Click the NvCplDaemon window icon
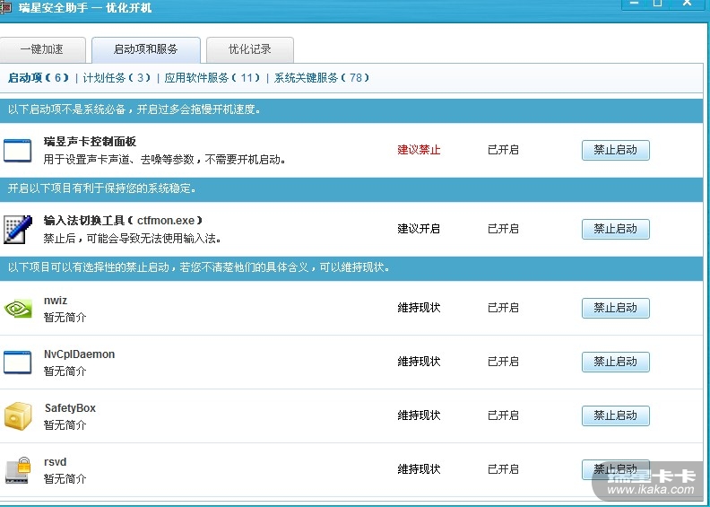 17,363
